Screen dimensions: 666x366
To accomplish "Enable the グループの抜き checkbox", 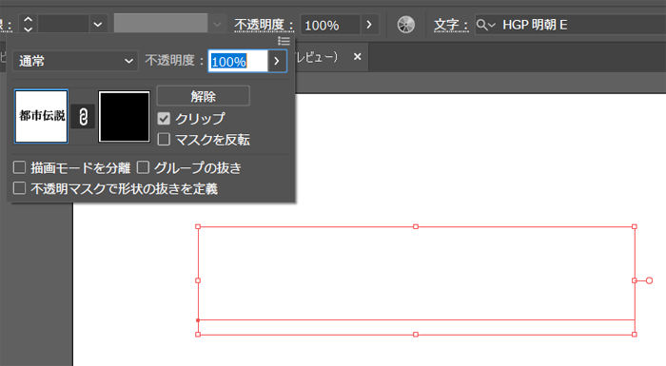I will coord(143,167).
